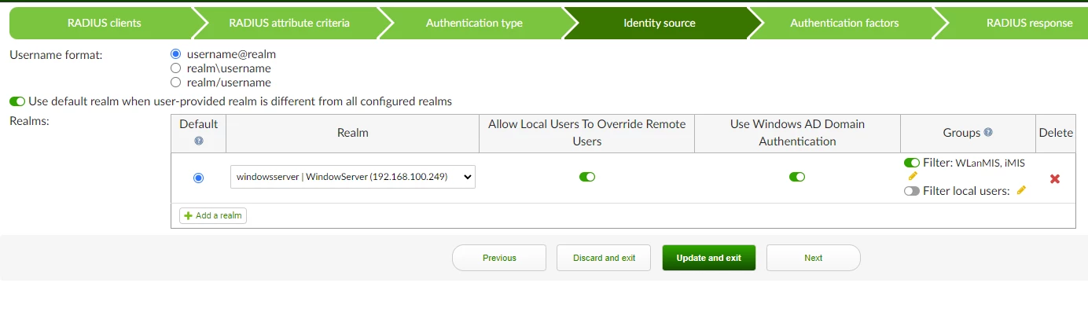Screen dimensions: 1088x323
Task: Select windowsserver as default realm radio
Action: click(x=198, y=178)
